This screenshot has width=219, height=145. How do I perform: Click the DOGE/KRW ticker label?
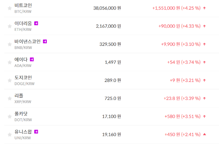(24, 84)
